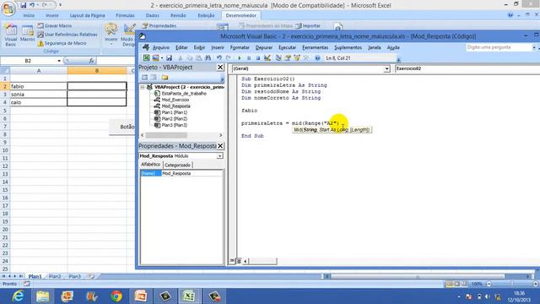Click the Excel Office button
This screenshot has height=304, width=540.
coord(8,8)
